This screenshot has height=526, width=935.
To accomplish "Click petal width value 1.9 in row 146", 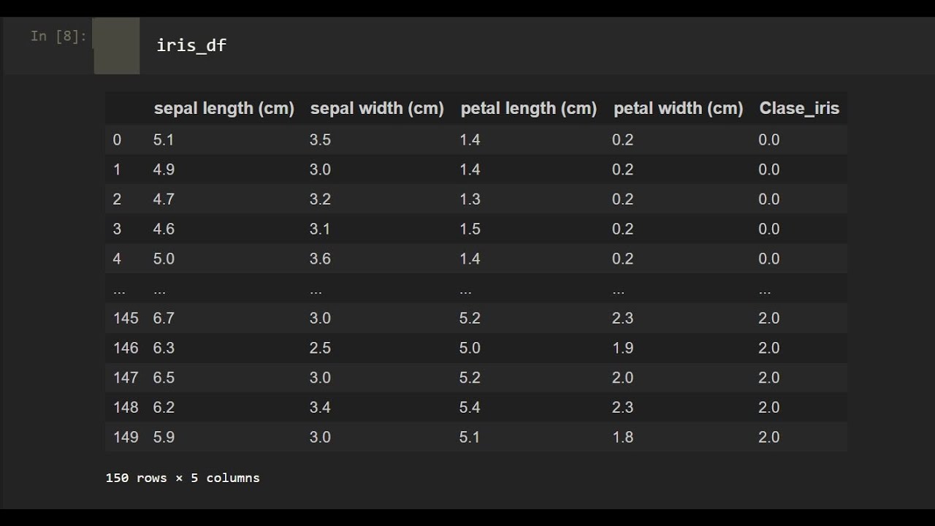I will (622, 348).
